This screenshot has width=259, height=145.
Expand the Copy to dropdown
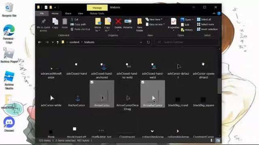coord(107,29)
